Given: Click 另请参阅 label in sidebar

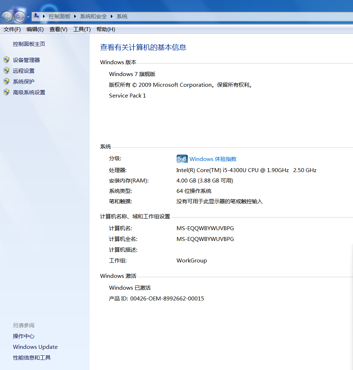Looking at the screenshot, I should pyautogui.click(x=24, y=325).
